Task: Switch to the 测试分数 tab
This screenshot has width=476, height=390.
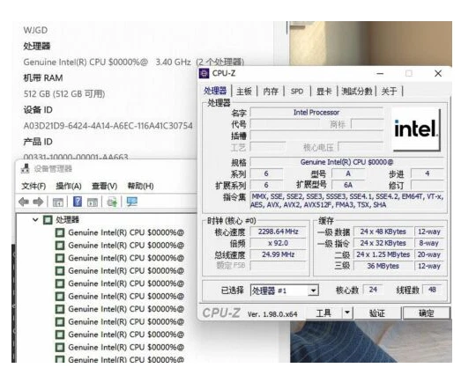Action: point(357,91)
